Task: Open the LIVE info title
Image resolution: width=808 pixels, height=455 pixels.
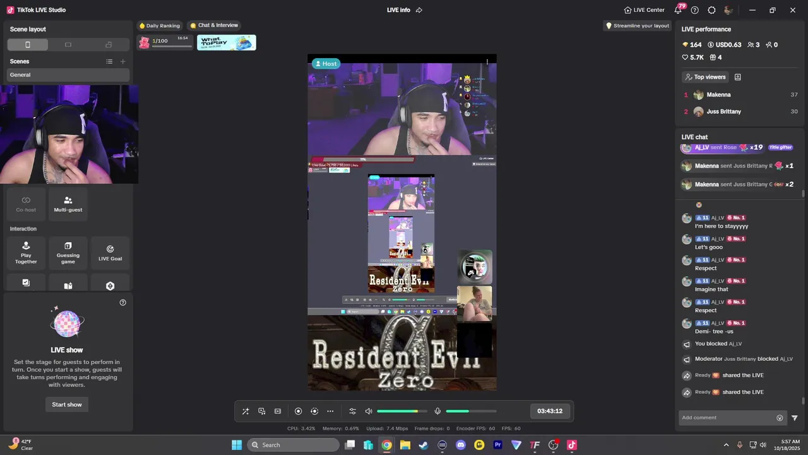Action: [x=398, y=10]
